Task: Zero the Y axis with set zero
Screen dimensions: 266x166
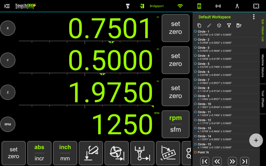Action: tap(176, 60)
